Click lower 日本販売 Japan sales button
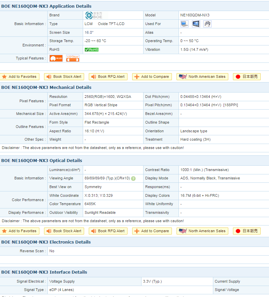The image size is (269, 297). point(247,231)
